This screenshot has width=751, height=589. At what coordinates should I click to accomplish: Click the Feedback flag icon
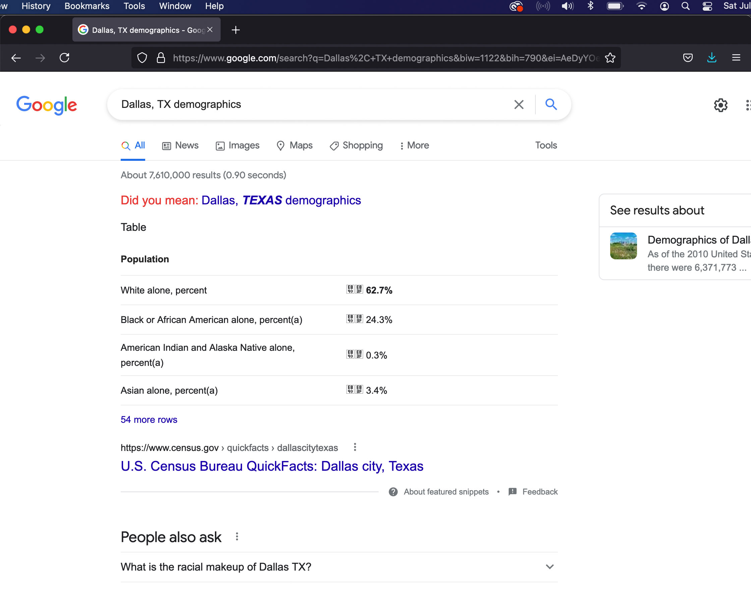(x=513, y=492)
